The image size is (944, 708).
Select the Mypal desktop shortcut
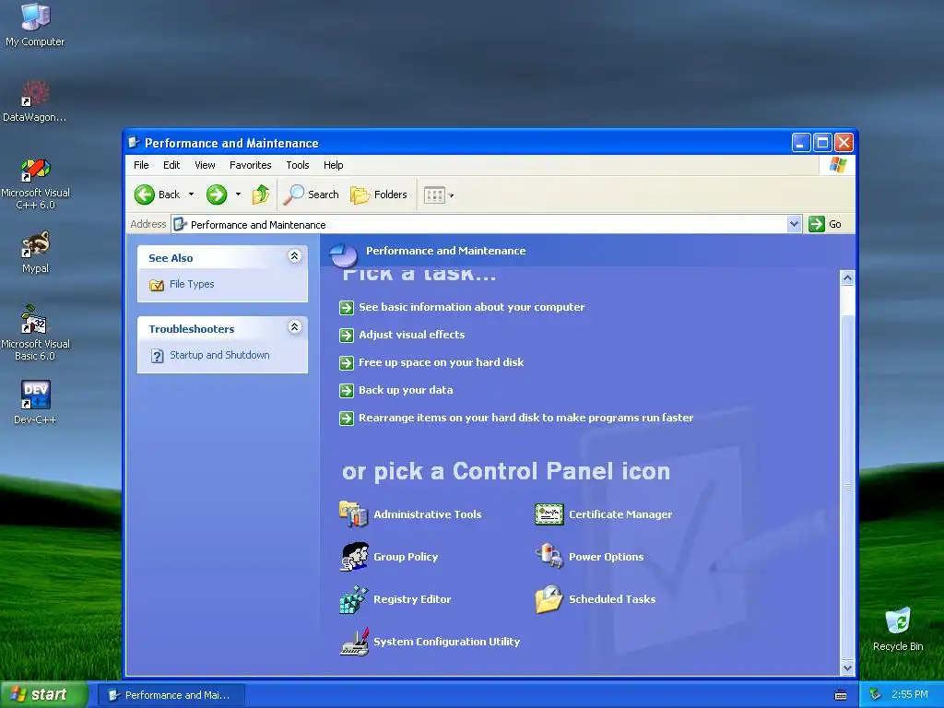(x=35, y=253)
